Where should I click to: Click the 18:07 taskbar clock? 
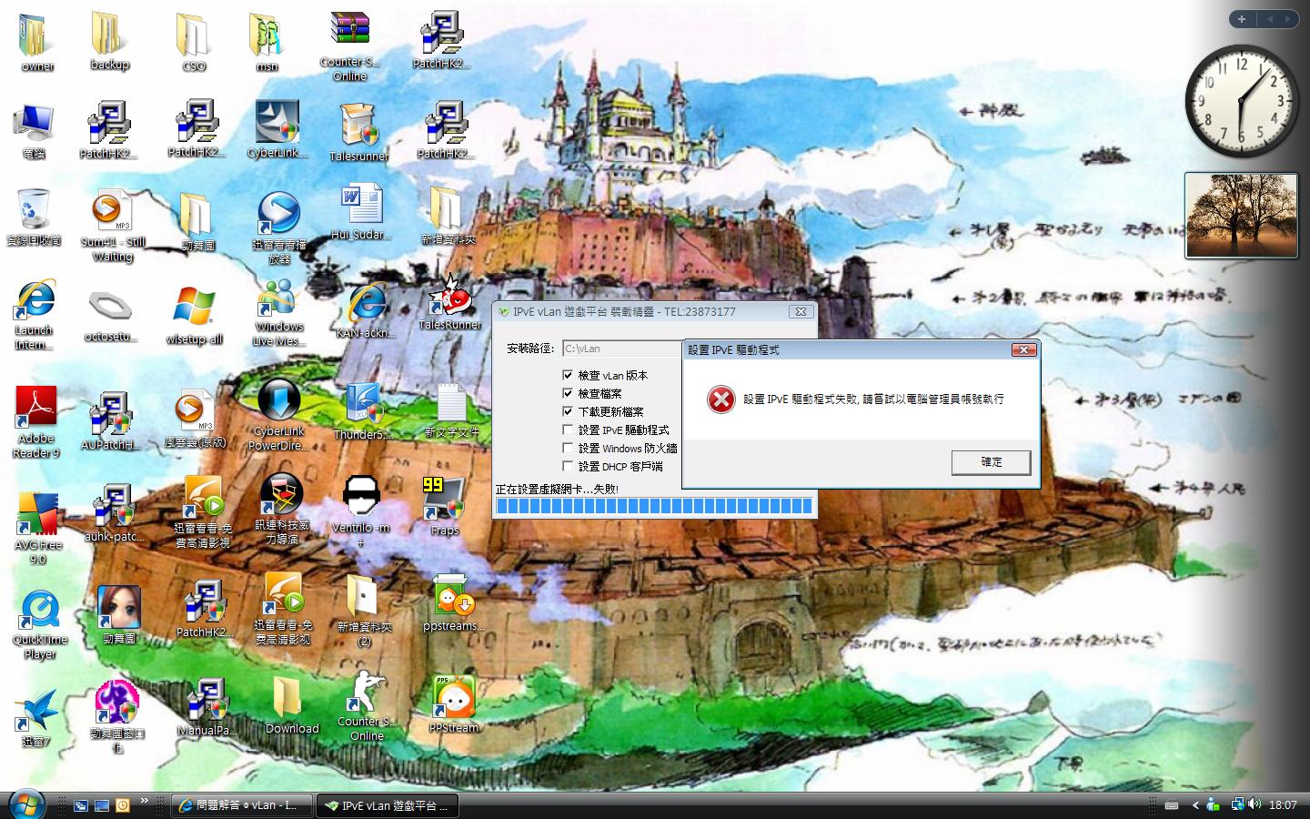click(x=1283, y=805)
